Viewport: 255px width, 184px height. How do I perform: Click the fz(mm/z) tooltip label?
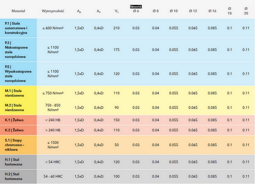pyautogui.click(x=136, y=7)
